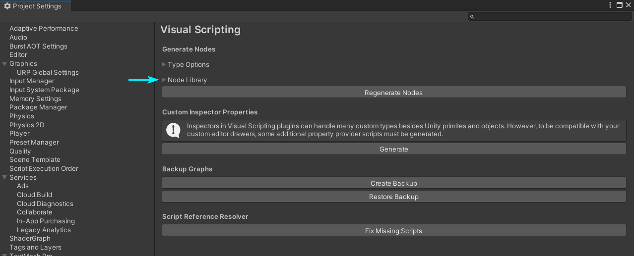The image size is (634, 256).
Task: Select the Project Settings tab
Action: click(33, 6)
